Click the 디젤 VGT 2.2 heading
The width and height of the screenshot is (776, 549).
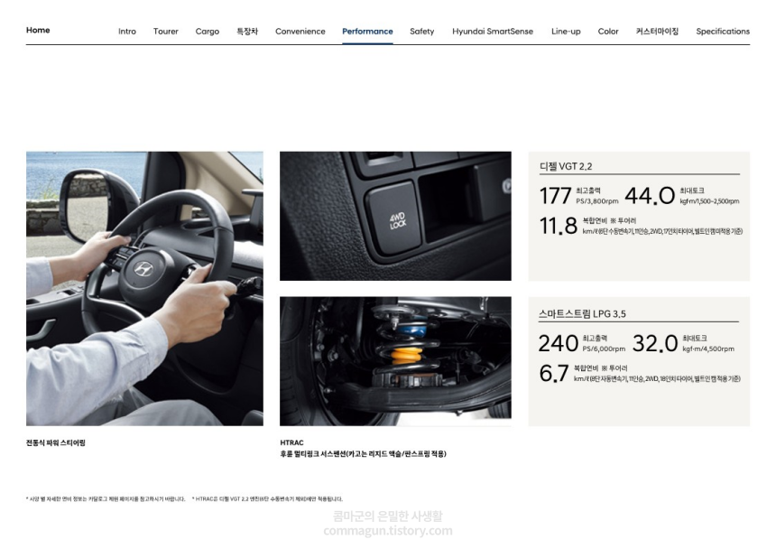[x=566, y=166]
